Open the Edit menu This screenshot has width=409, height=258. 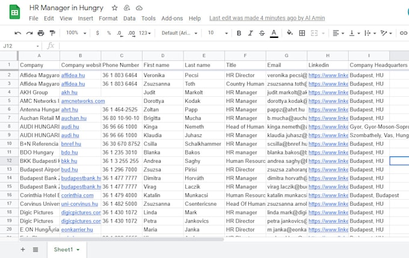49,18
